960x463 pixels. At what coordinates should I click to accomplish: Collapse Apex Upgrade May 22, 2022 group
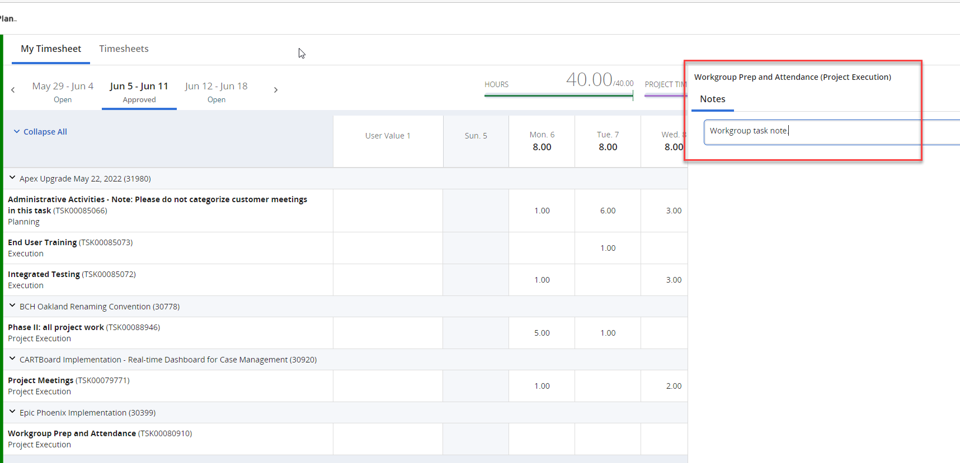(12, 178)
